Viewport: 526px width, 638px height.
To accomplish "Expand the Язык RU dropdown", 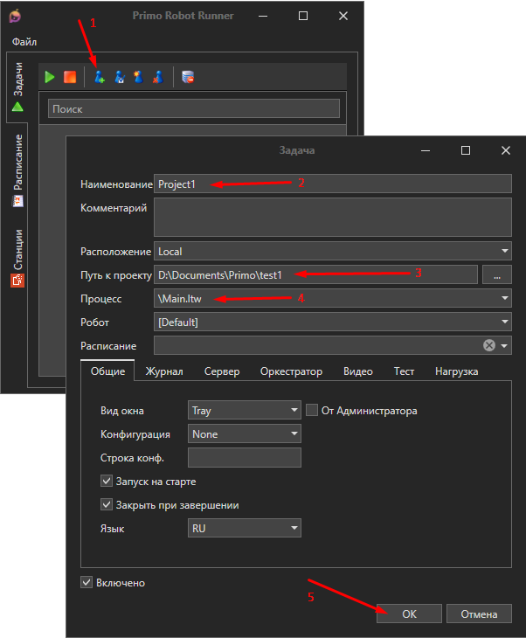I will (245, 528).
